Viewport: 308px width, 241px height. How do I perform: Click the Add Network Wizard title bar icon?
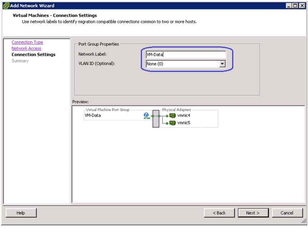click(6, 6)
